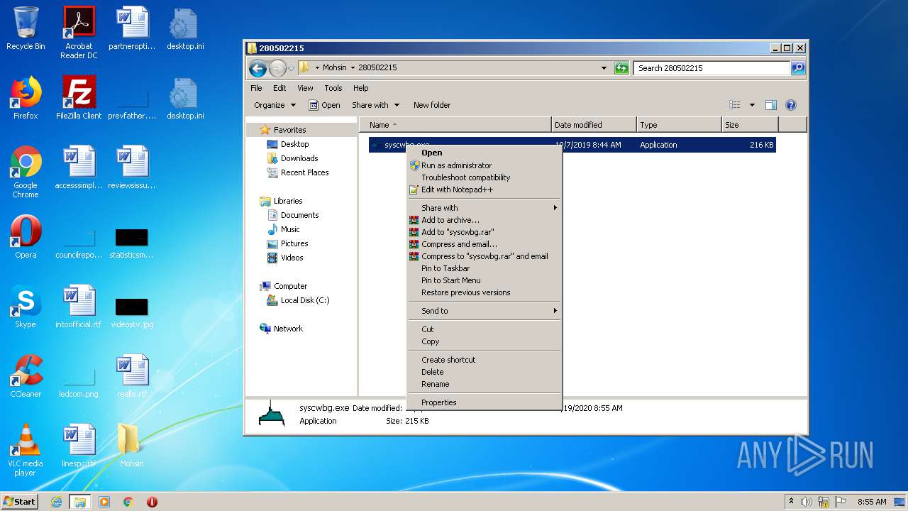908x511 pixels.
Task: Open Google Chrome desktop shortcut
Action: (x=26, y=172)
